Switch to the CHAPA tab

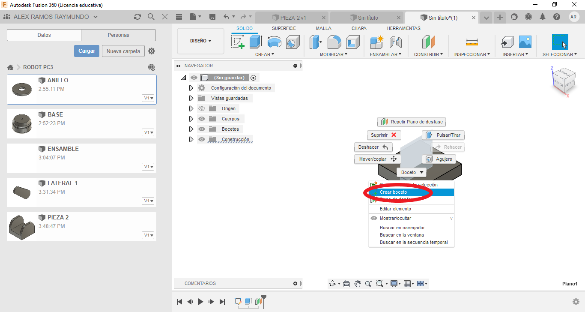[x=359, y=28]
